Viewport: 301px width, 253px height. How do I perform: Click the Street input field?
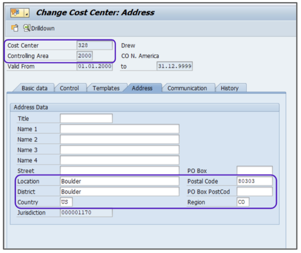click(x=119, y=171)
